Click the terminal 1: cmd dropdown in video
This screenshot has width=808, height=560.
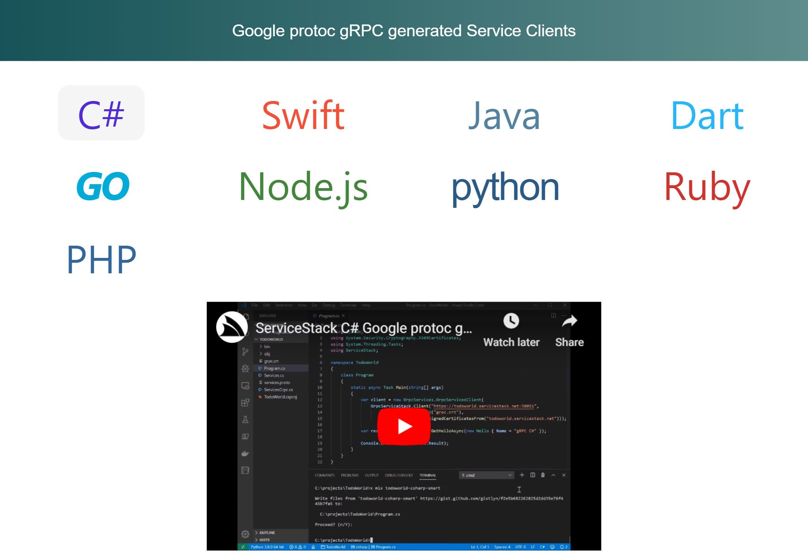486,475
